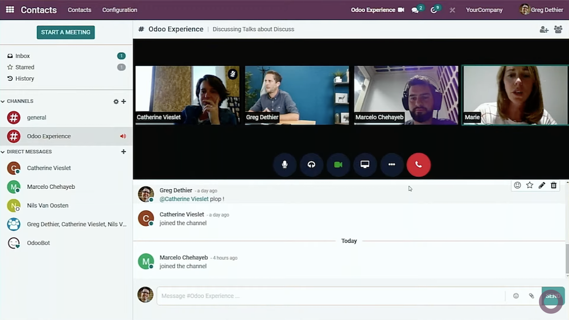This screenshot has height=320, width=569.
Task: Click the message input field
Action: (330, 296)
